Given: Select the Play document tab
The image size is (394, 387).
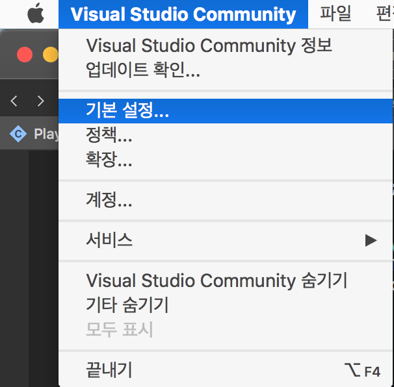Looking at the screenshot, I should pyautogui.click(x=29, y=134).
